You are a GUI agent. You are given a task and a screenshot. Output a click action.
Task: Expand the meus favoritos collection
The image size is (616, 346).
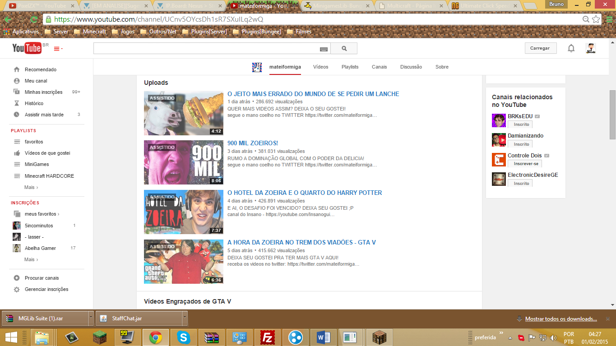[42, 214]
